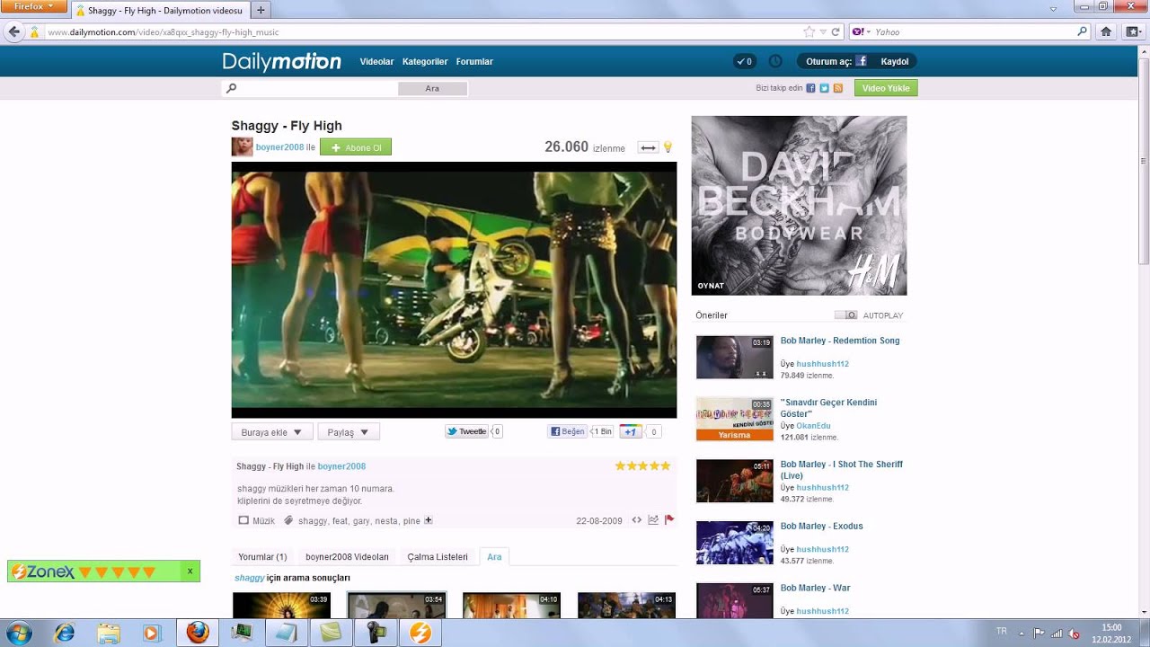Open Bob Marley - Redemtion Song video
The width and height of the screenshot is (1150, 647).
[840, 341]
